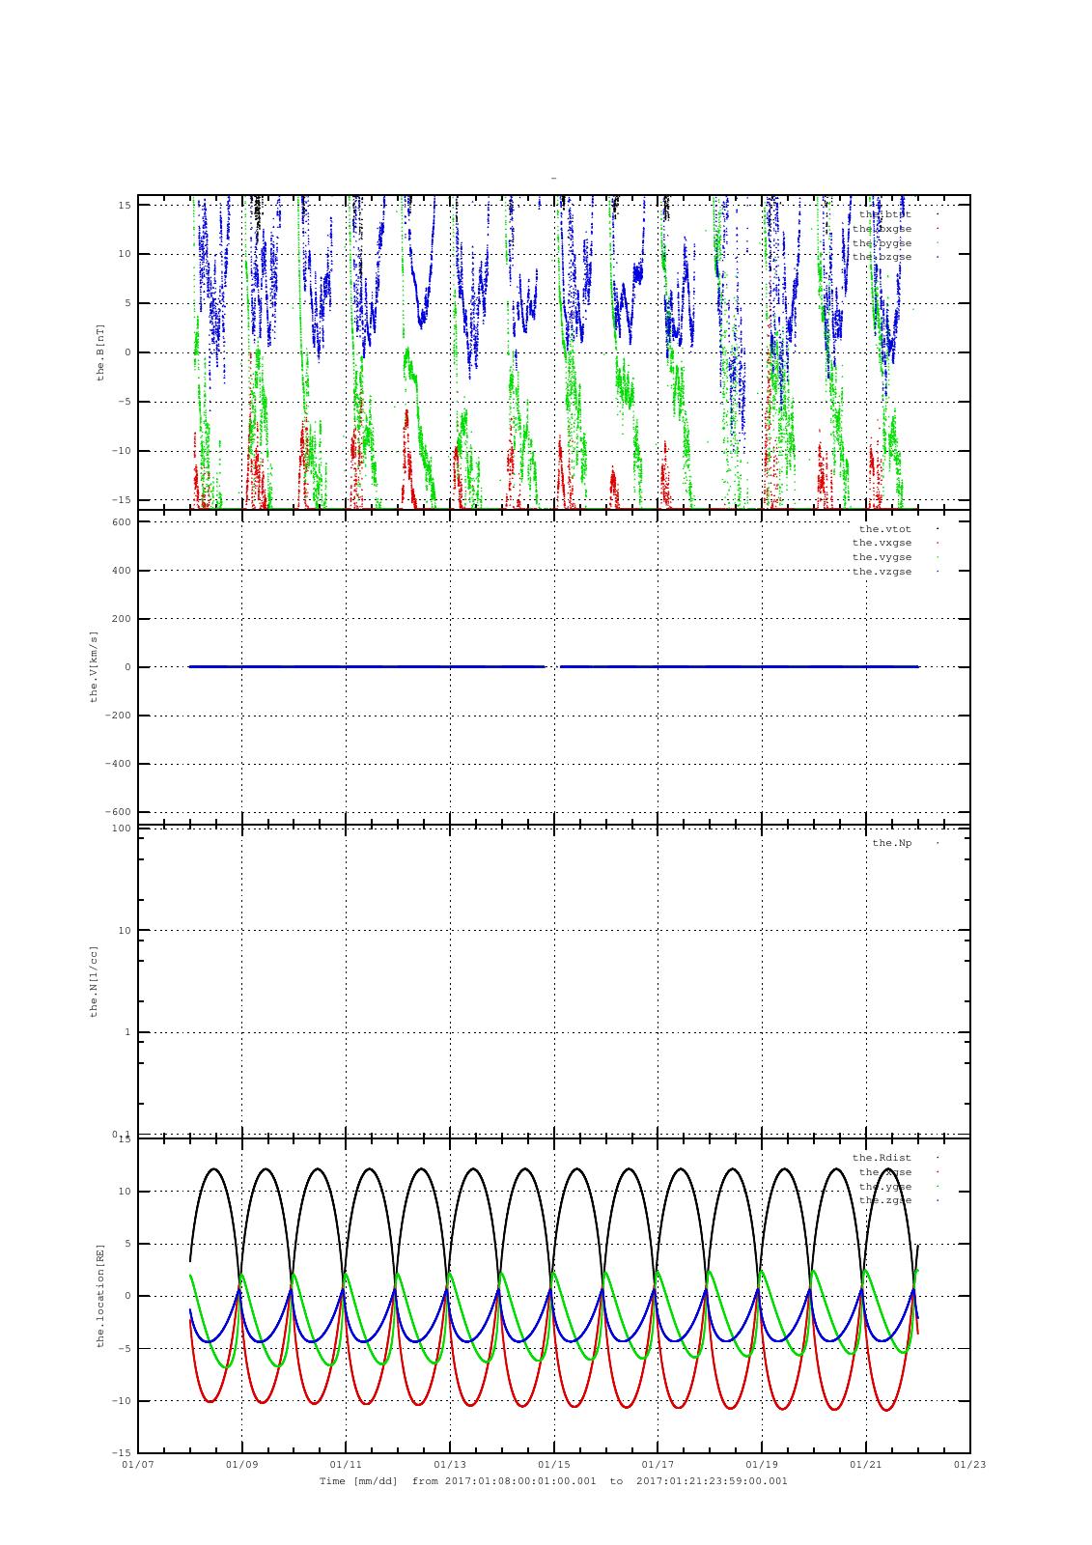1092x1545 pixels.
Task: Click the 01/07 date tick label
Action: [x=138, y=1465]
